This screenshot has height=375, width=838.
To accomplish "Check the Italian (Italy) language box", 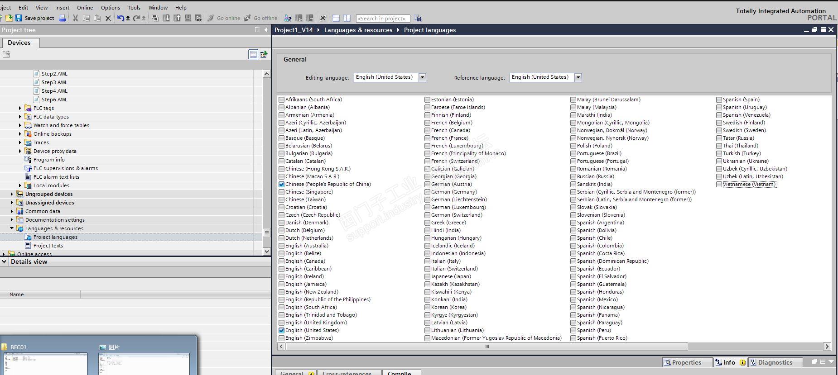I will [427, 261].
